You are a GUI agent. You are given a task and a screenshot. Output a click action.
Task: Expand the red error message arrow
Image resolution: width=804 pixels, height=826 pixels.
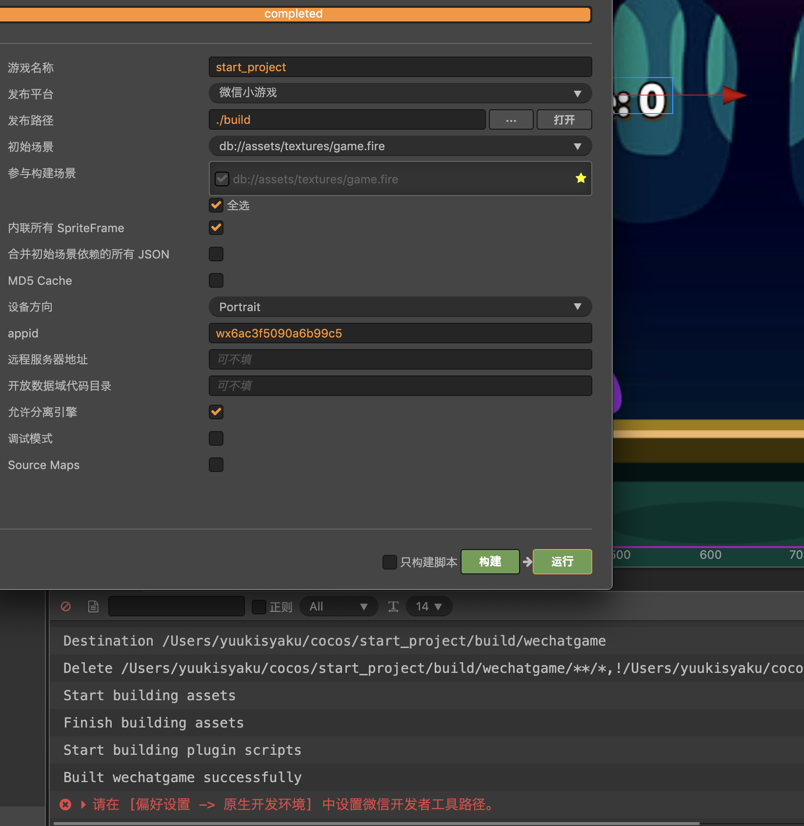pyautogui.click(x=83, y=805)
